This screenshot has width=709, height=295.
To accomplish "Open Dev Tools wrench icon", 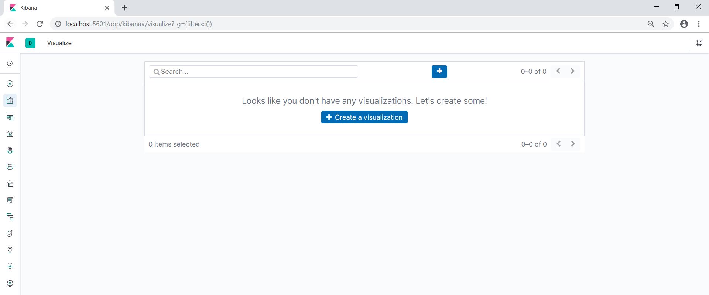I will (x=10, y=250).
